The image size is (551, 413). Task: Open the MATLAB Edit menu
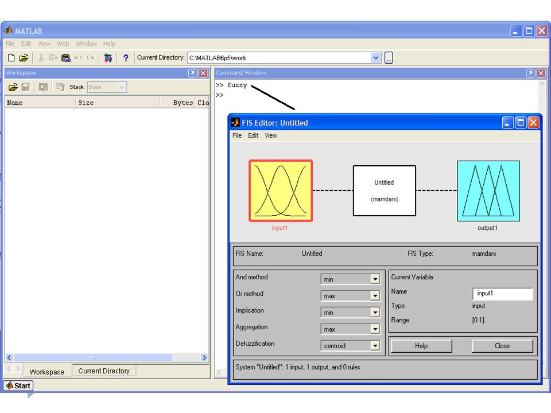pos(26,44)
